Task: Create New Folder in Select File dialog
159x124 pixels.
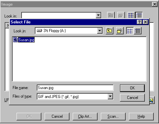Action: pyautogui.click(x=120, y=31)
